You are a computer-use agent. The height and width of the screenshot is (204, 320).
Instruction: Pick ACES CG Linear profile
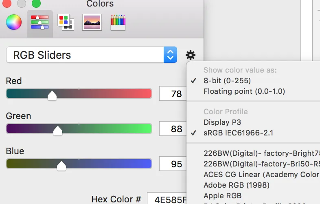[261, 175]
